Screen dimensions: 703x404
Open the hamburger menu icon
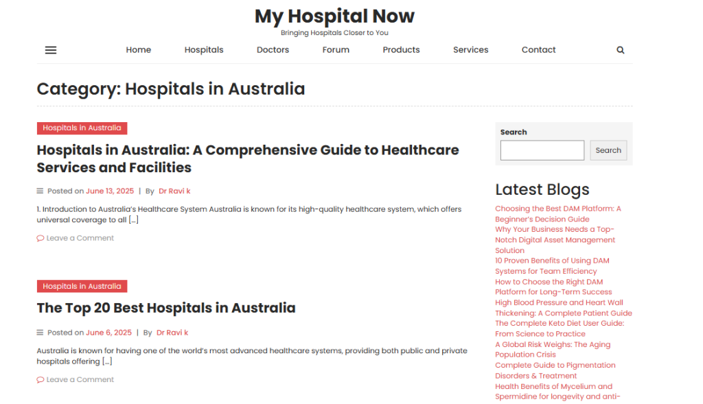pos(51,50)
